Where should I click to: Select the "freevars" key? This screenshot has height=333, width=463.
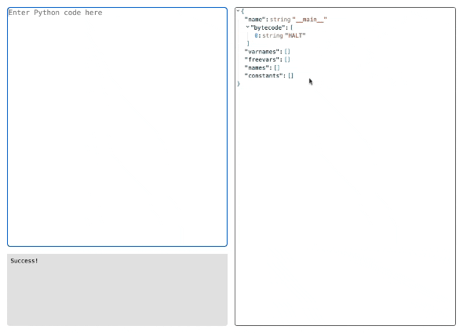click(262, 60)
